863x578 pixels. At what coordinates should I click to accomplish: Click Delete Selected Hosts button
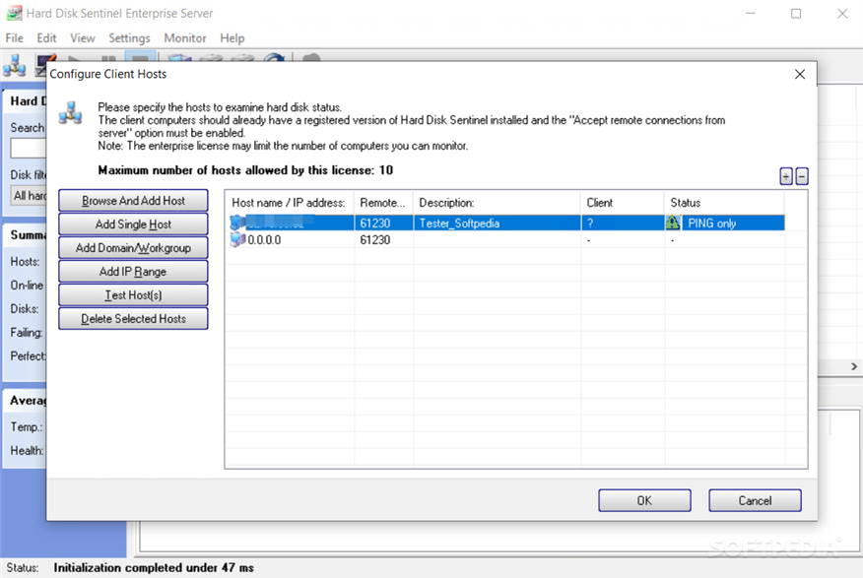click(133, 319)
